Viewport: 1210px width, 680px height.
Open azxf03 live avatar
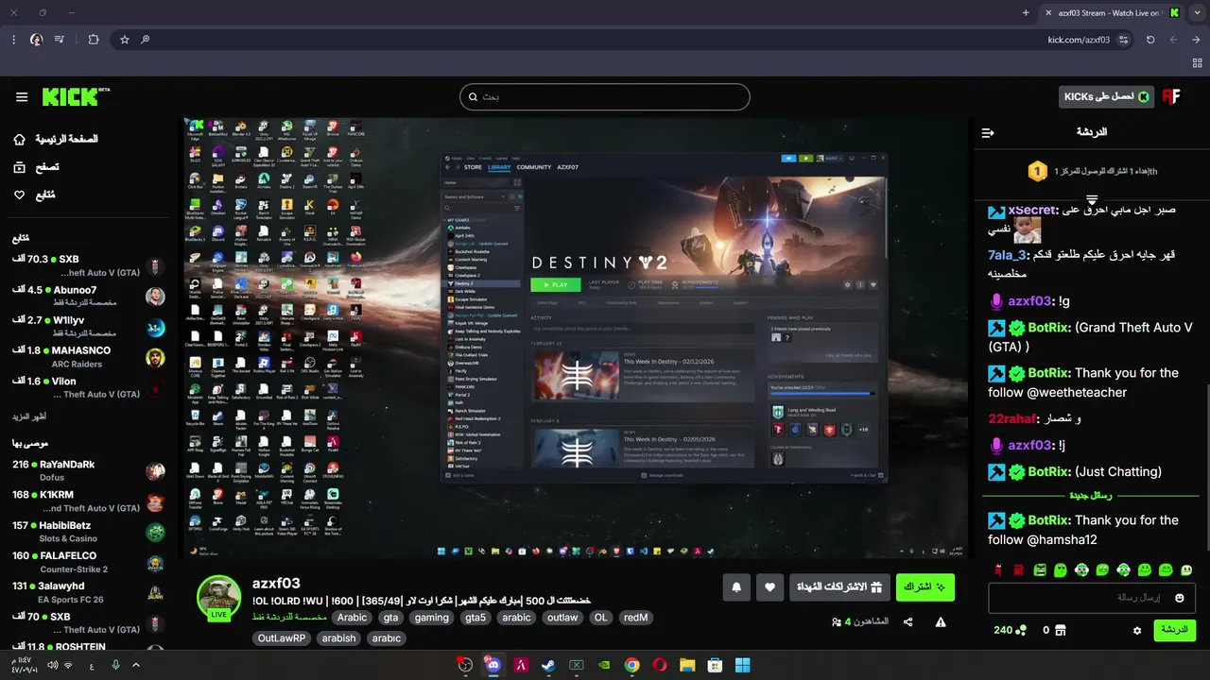(x=218, y=597)
